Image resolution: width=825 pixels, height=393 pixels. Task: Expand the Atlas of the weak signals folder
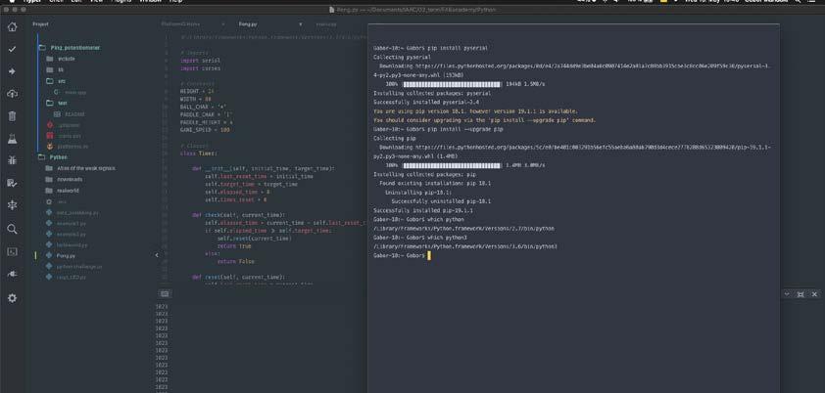(80, 168)
